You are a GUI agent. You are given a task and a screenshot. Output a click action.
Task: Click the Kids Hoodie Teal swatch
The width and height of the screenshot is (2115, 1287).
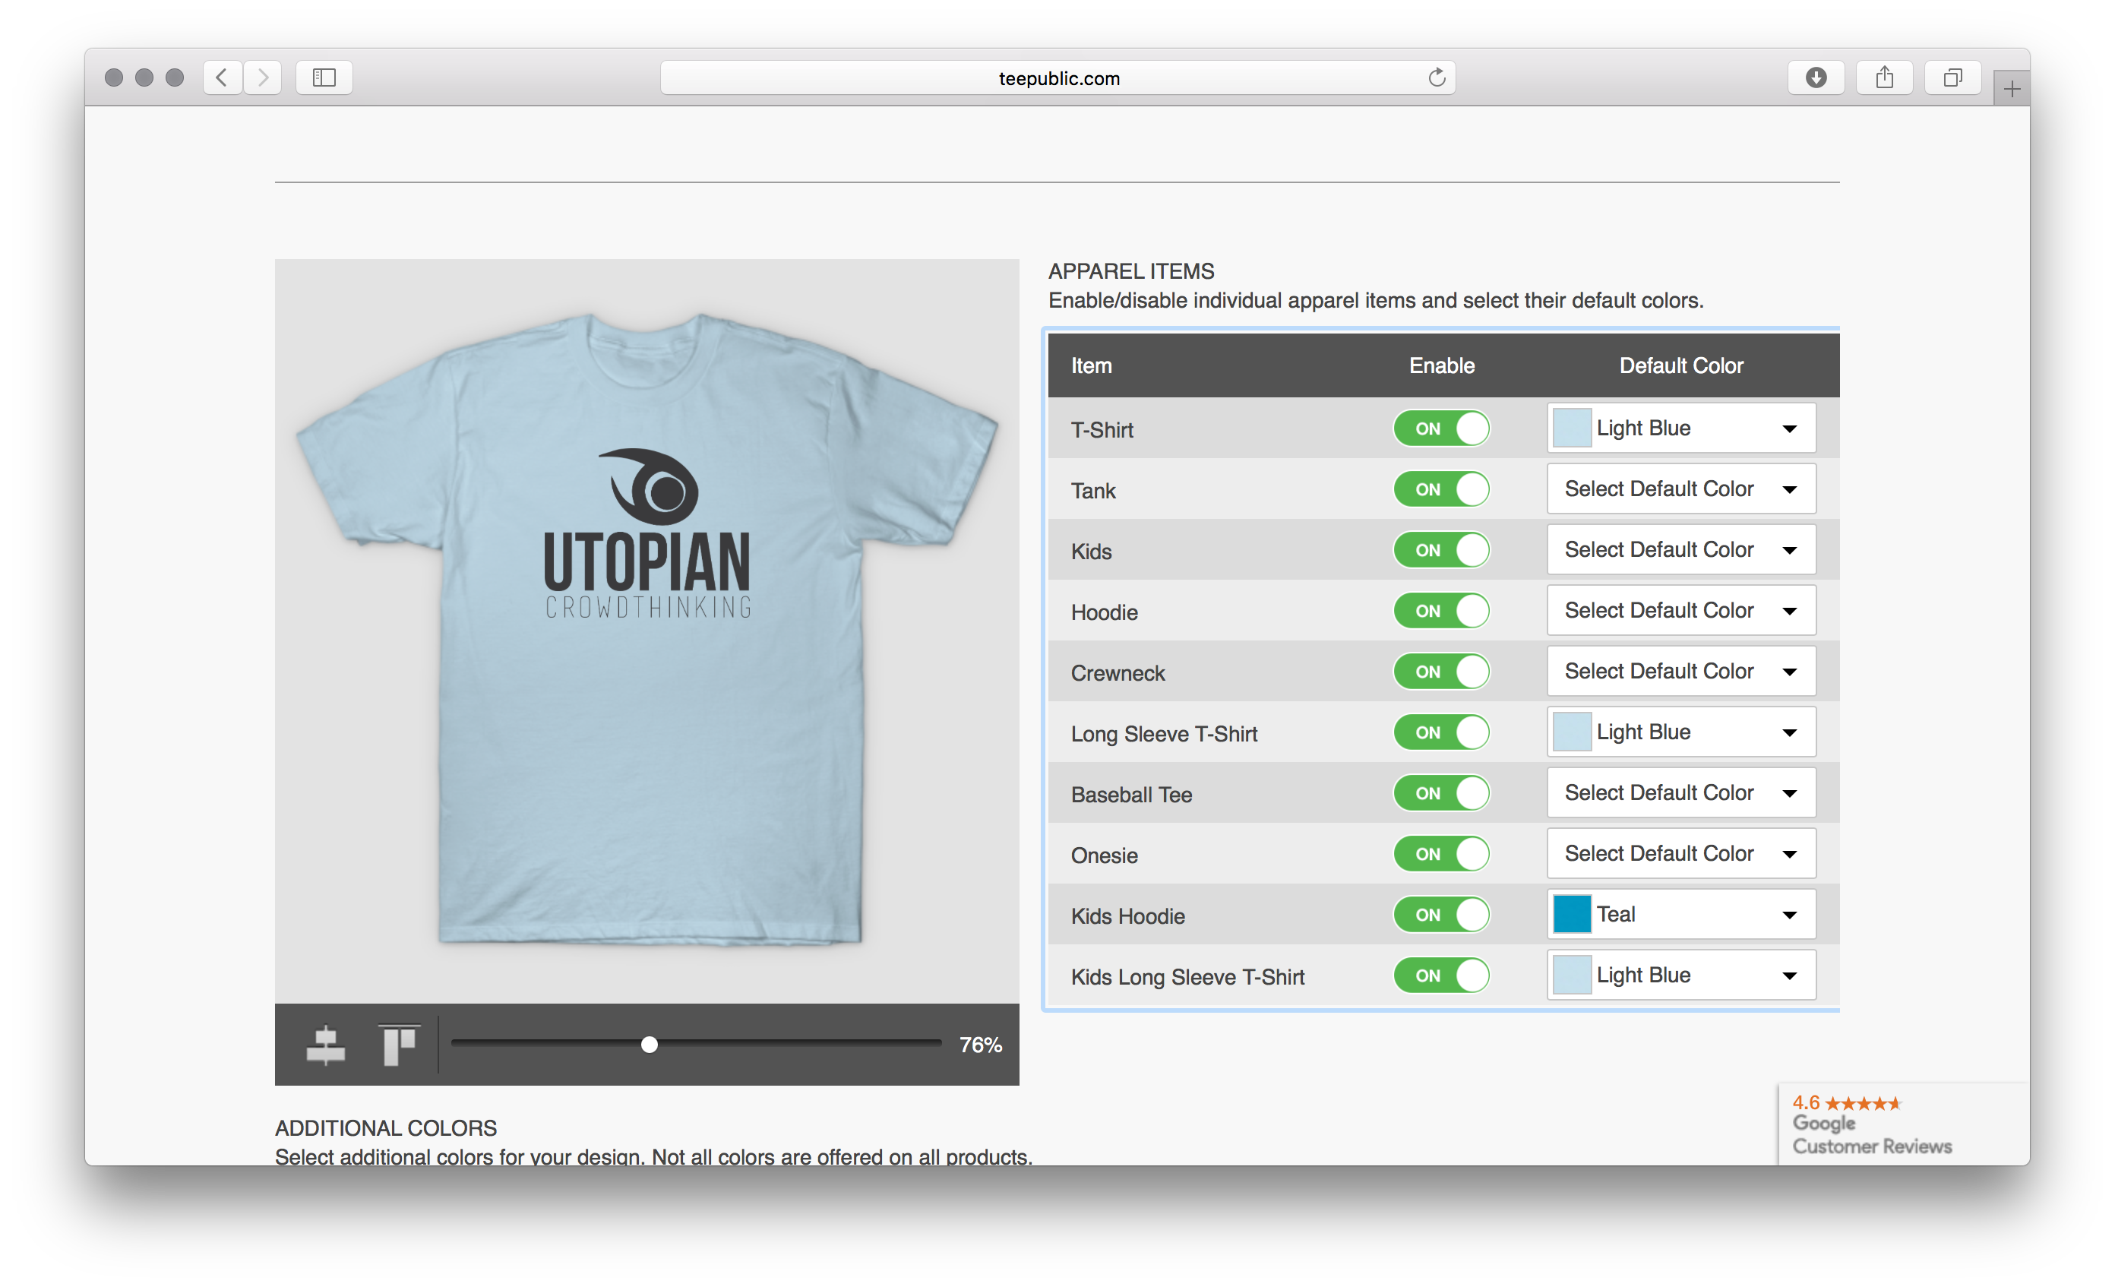coord(1572,915)
